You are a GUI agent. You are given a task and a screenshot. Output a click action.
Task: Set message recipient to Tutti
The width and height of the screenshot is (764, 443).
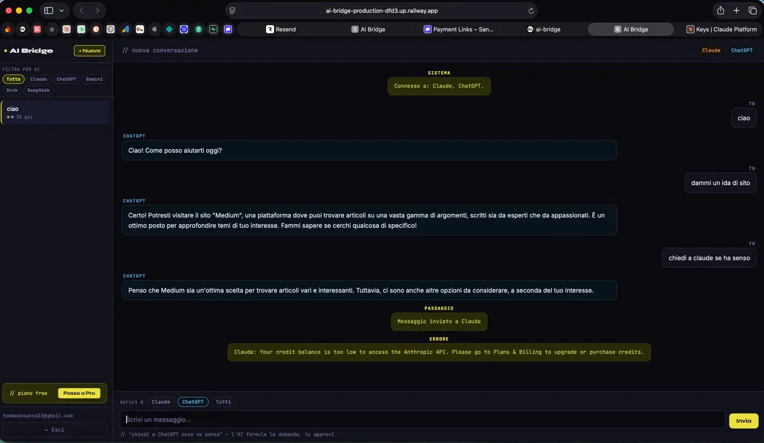[223, 402]
